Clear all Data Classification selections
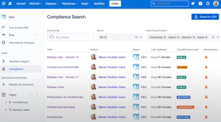The width and height of the screenshot is (221, 122). (213, 37)
